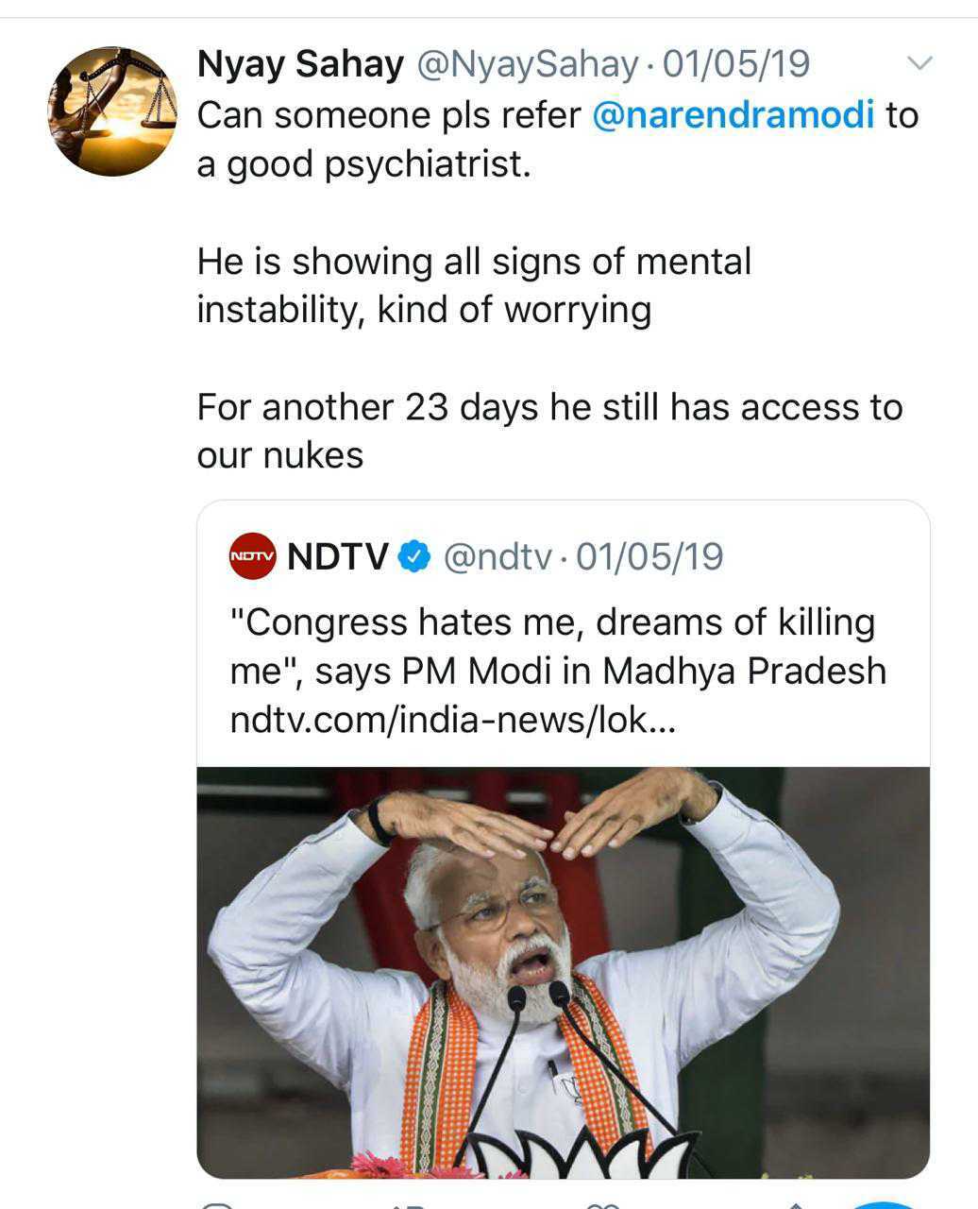Tap the retweet icon below the tweet
Viewport: 978px width, 1209px height.
[x=408, y=1205]
